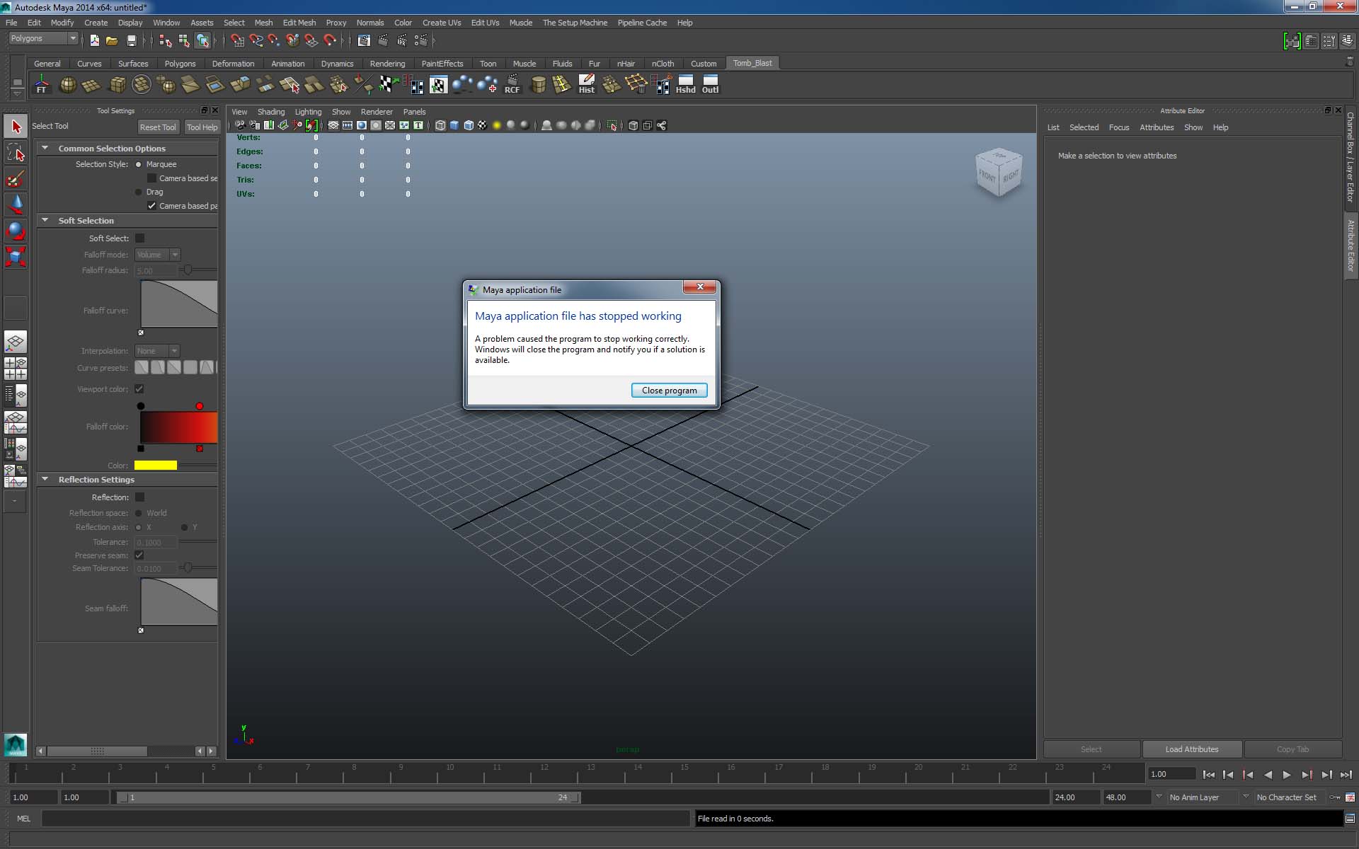Click the Load Attributes button
The height and width of the screenshot is (849, 1359).
coord(1192,749)
